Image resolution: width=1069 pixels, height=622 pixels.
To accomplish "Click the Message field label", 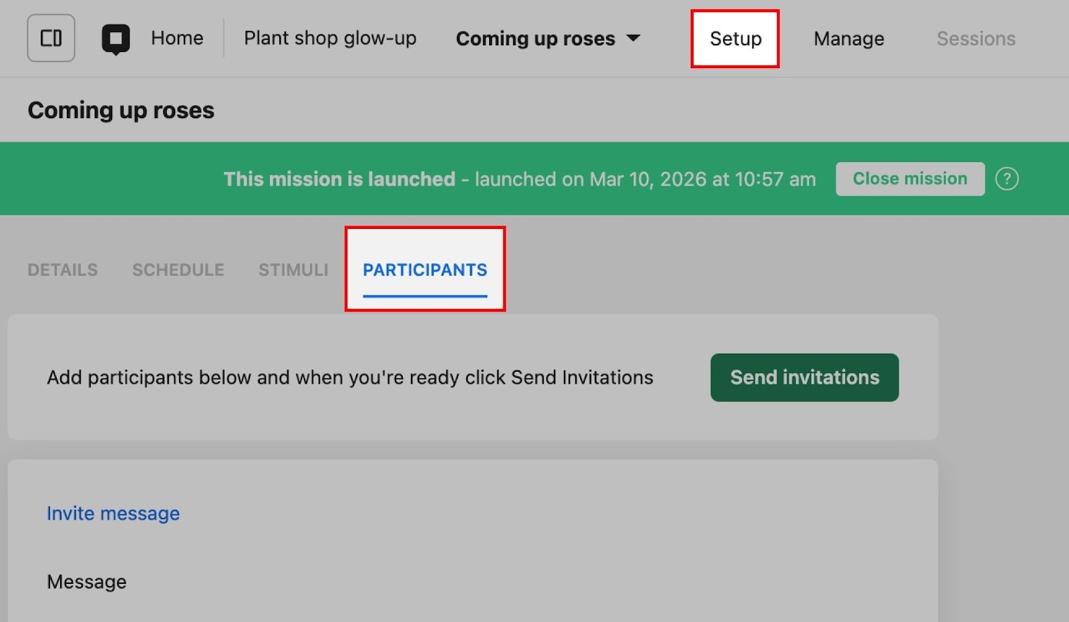I will point(87,582).
